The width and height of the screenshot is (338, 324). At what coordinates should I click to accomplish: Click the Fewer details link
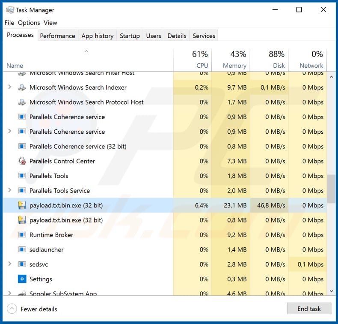coord(39,309)
